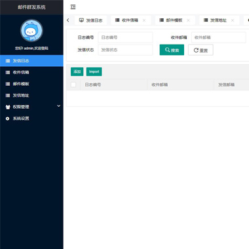
Task: Click the 发信日志 sidebar list icon
Action: click(x=8, y=61)
